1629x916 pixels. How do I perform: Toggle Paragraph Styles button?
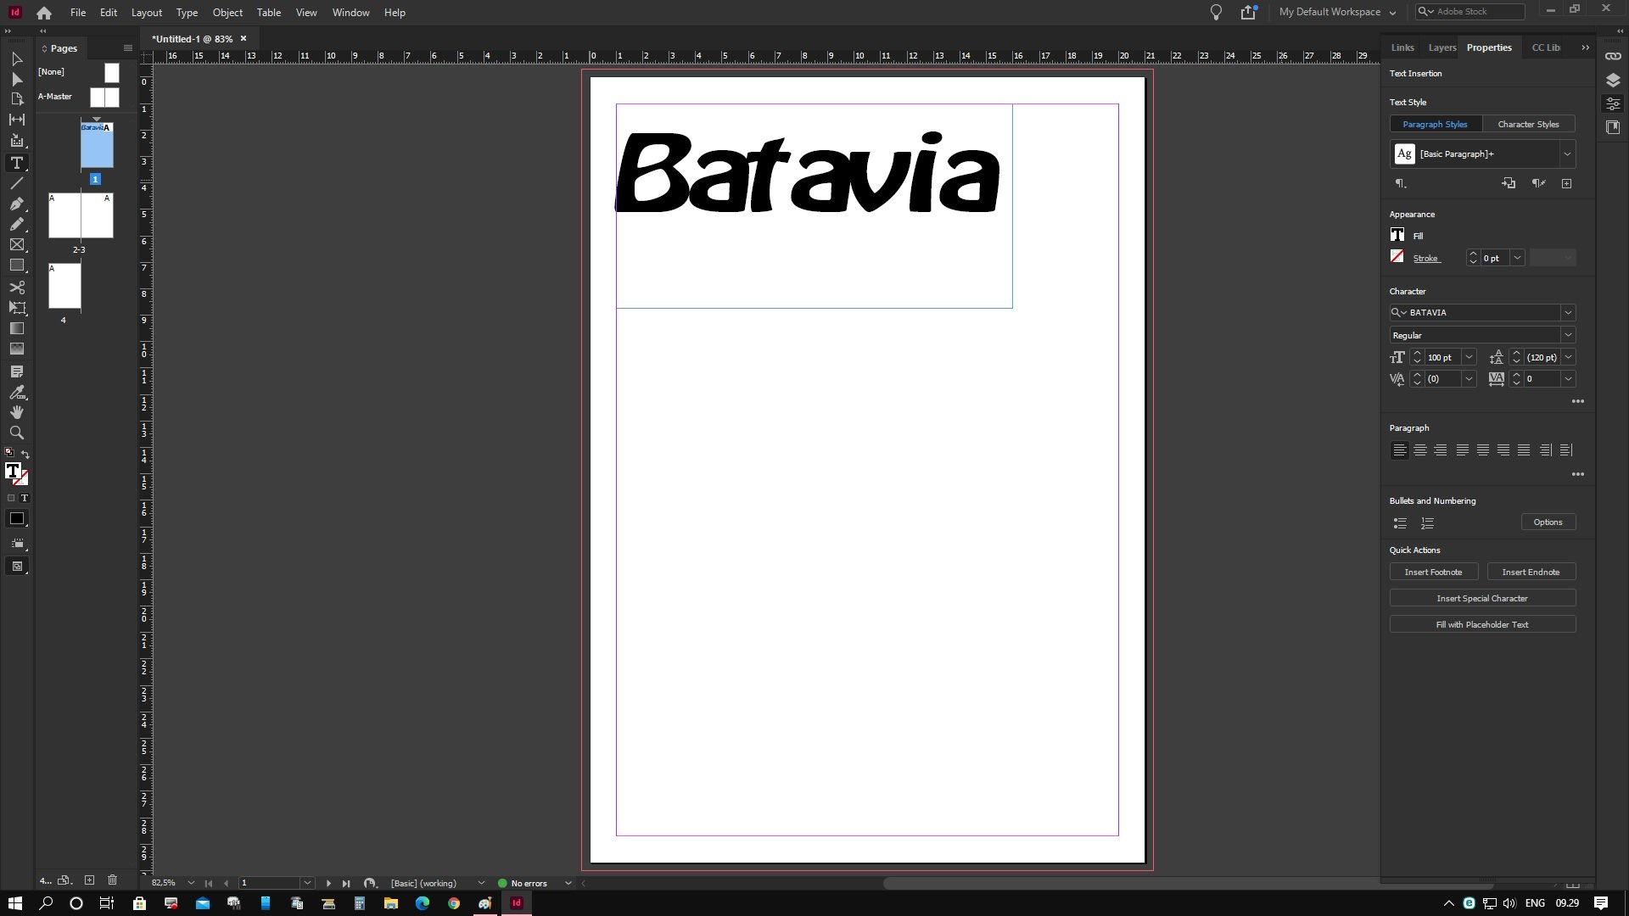click(x=1435, y=124)
